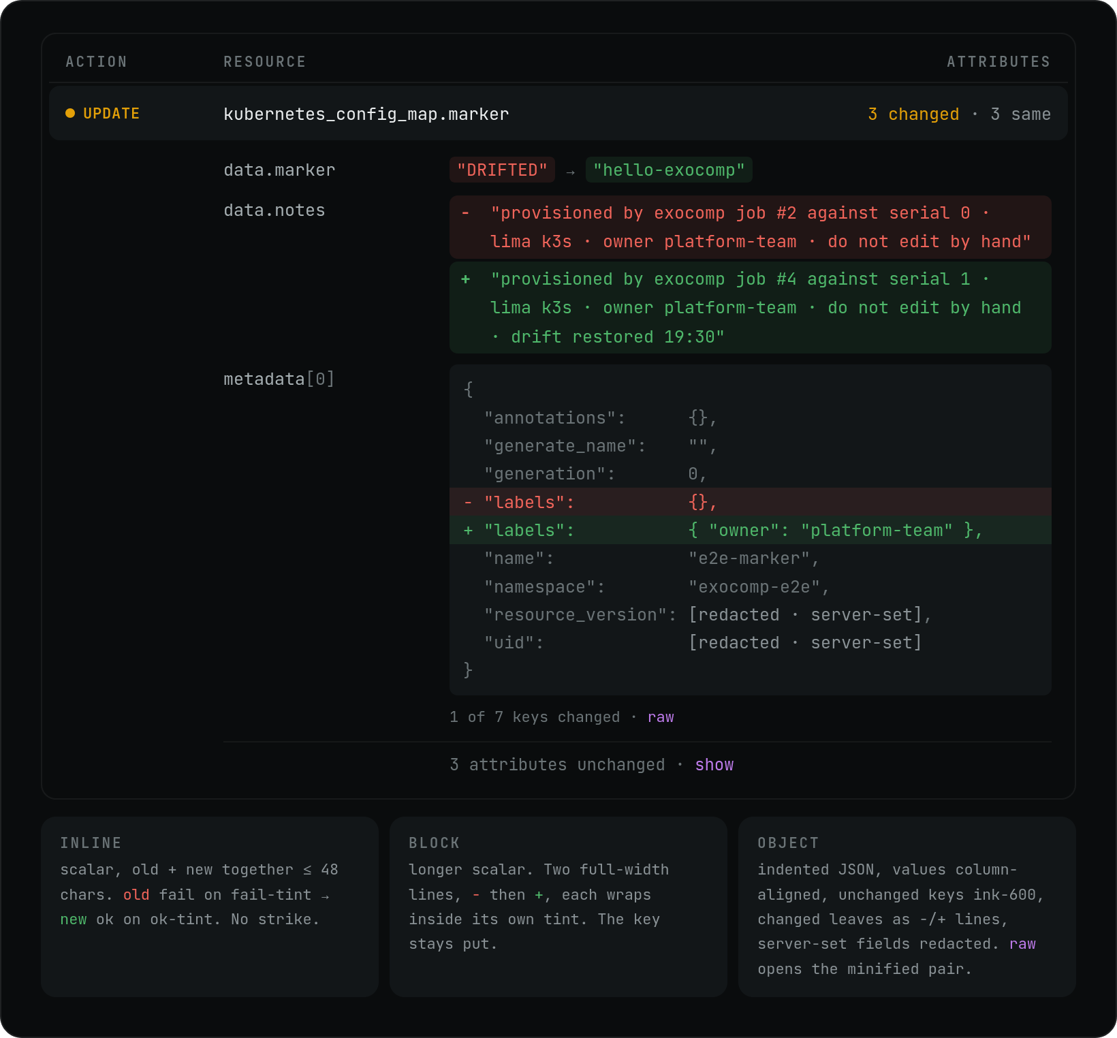Click the INLINE legend card heading
The image size is (1117, 1038).
[91, 843]
